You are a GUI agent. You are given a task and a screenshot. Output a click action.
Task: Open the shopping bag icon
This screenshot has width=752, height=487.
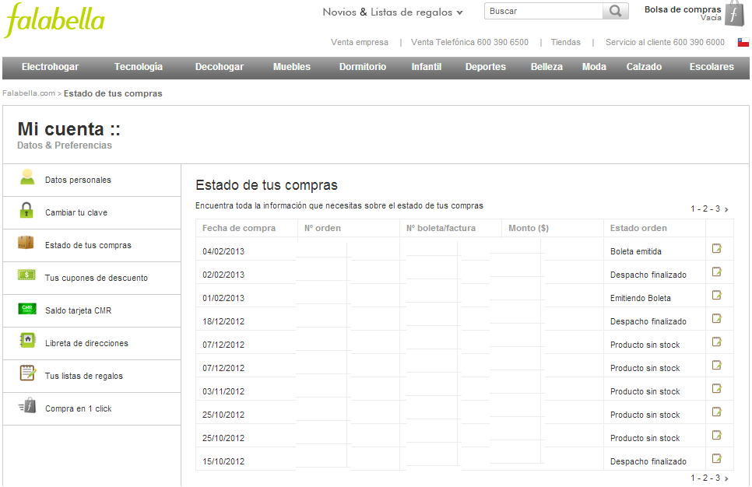734,14
